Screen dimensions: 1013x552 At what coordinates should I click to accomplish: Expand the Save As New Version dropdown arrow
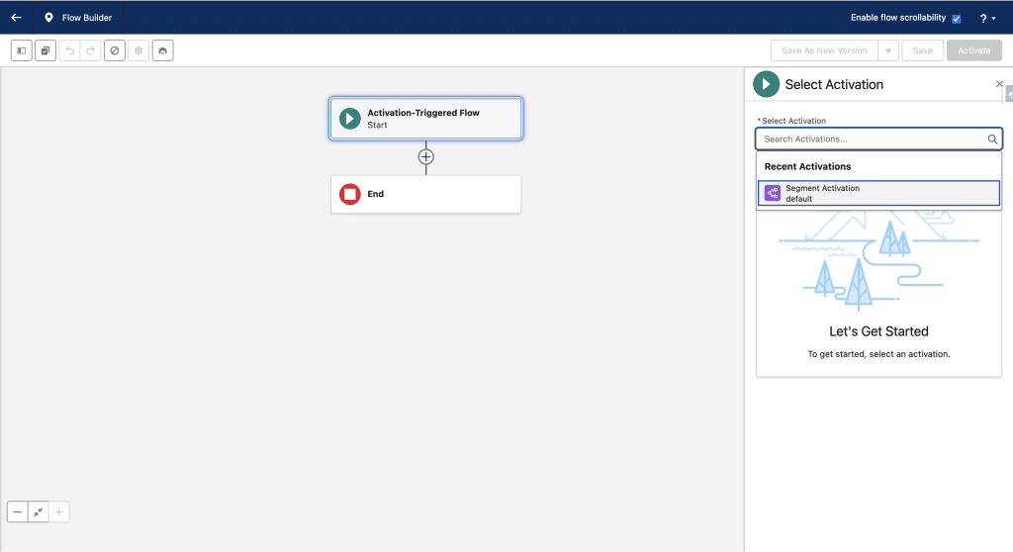[x=887, y=50]
